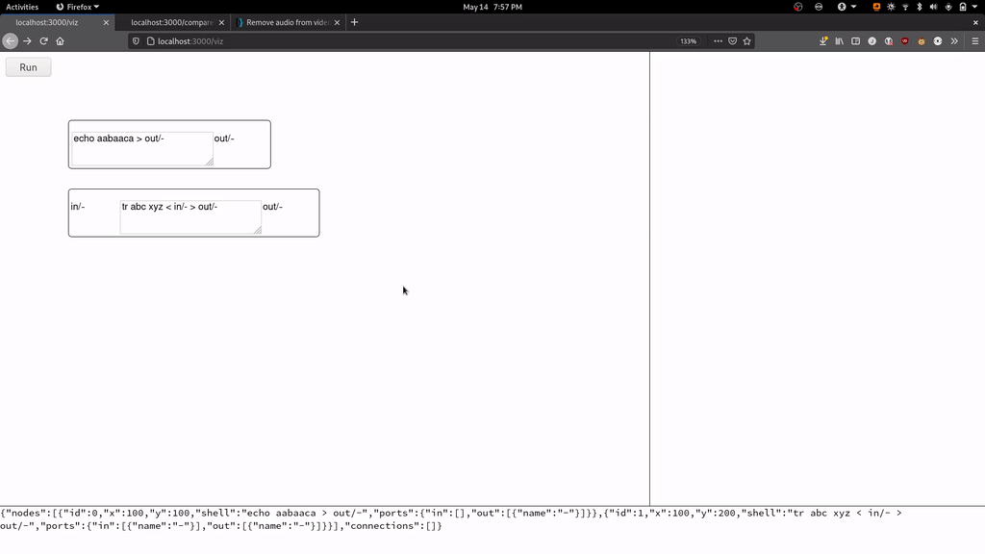Go to the Firefox home page
This screenshot has width=985, height=554.
point(60,41)
